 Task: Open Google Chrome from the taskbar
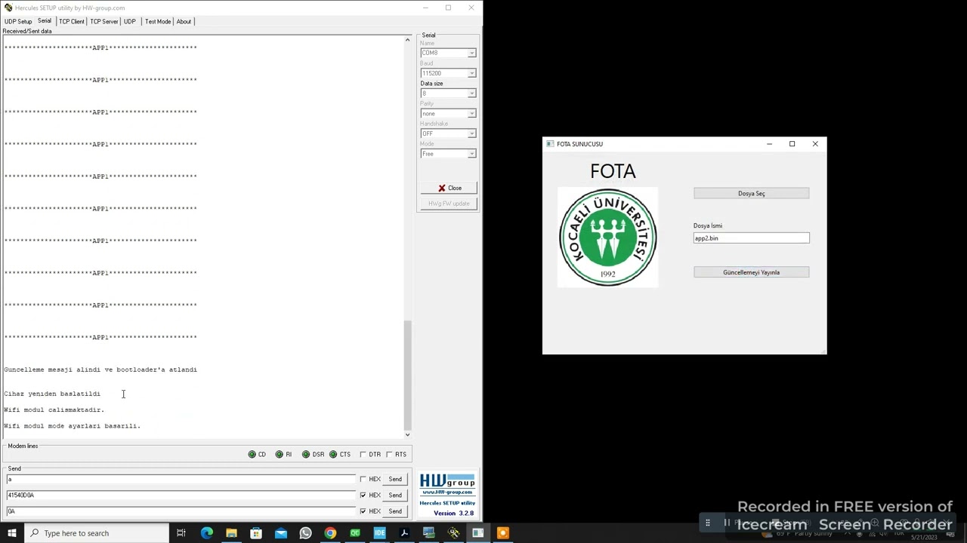point(330,533)
